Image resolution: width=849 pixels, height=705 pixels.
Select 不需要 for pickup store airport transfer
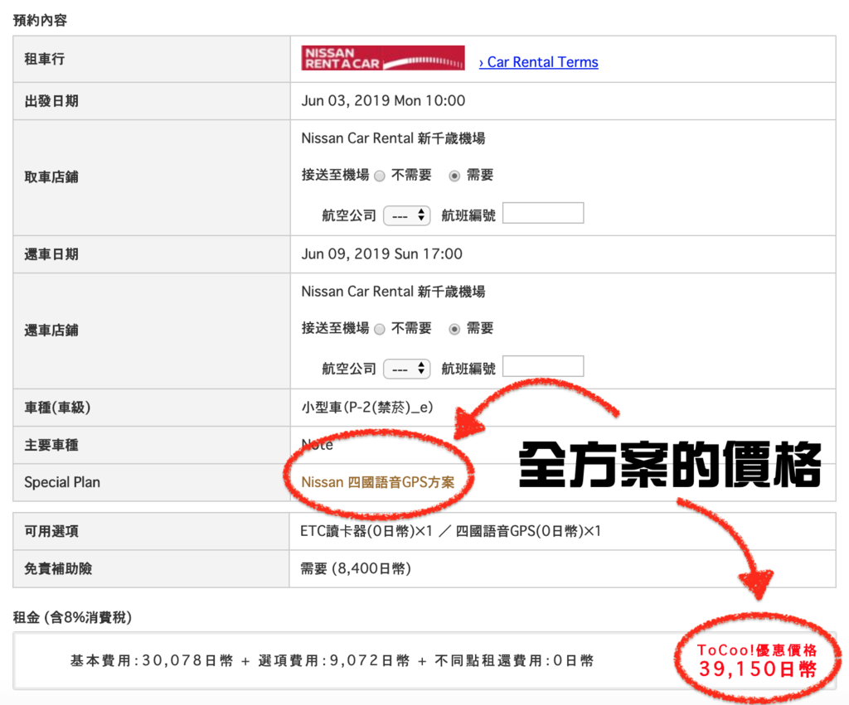click(380, 176)
